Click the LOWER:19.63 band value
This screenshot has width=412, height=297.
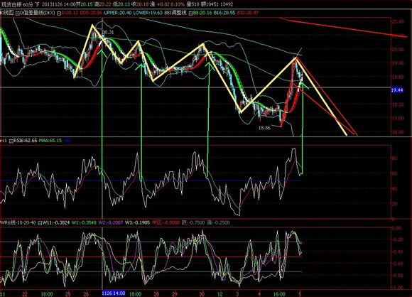tap(148, 13)
